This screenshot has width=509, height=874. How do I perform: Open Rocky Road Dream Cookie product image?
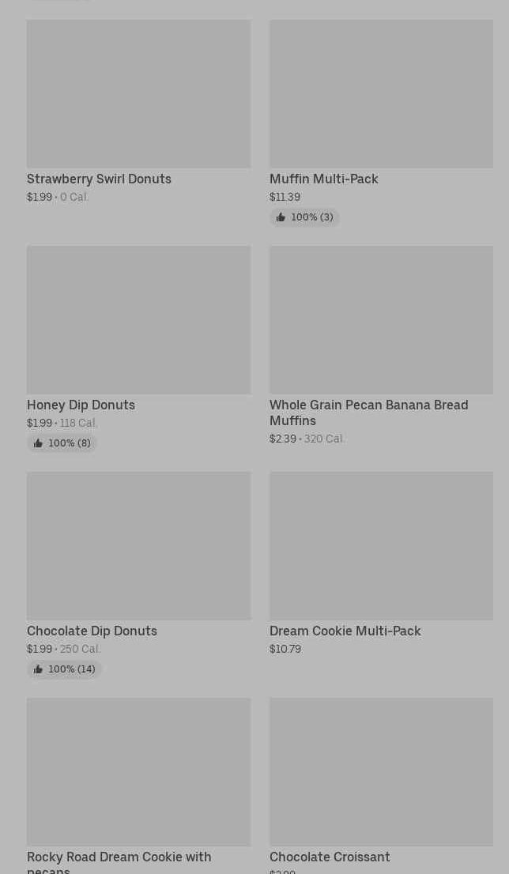138,771
